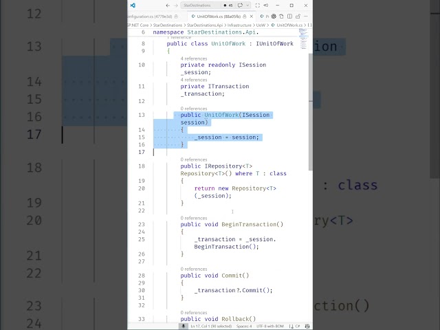
Task: Click line number 13 in gutter
Action: pos(142,115)
